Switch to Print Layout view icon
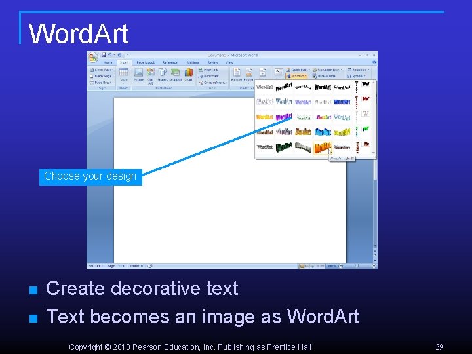The width and height of the screenshot is (472, 354). (302, 266)
